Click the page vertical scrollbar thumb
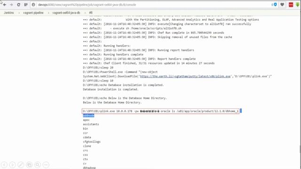Image resolution: width=301 pixels, height=169 pixels. tap(300, 149)
